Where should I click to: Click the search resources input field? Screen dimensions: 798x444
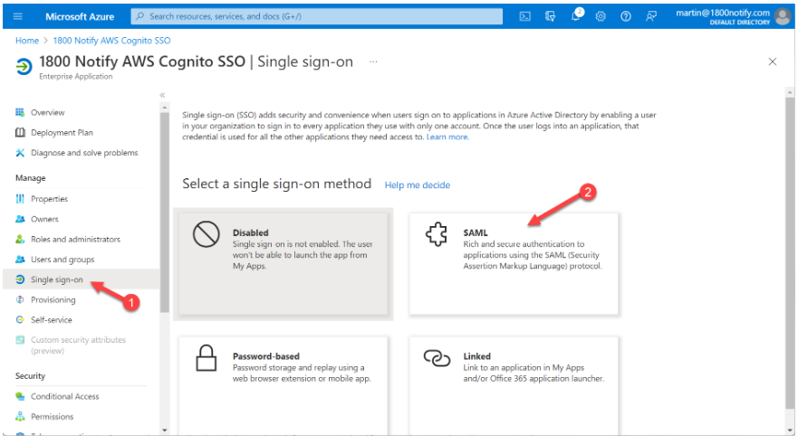point(316,16)
